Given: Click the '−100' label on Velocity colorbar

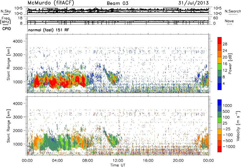Looking at the screenshot, I should [227, 135].
